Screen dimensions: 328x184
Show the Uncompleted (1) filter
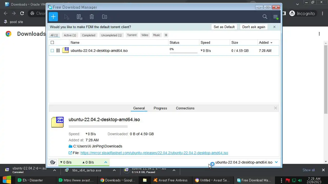click(x=111, y=35)
